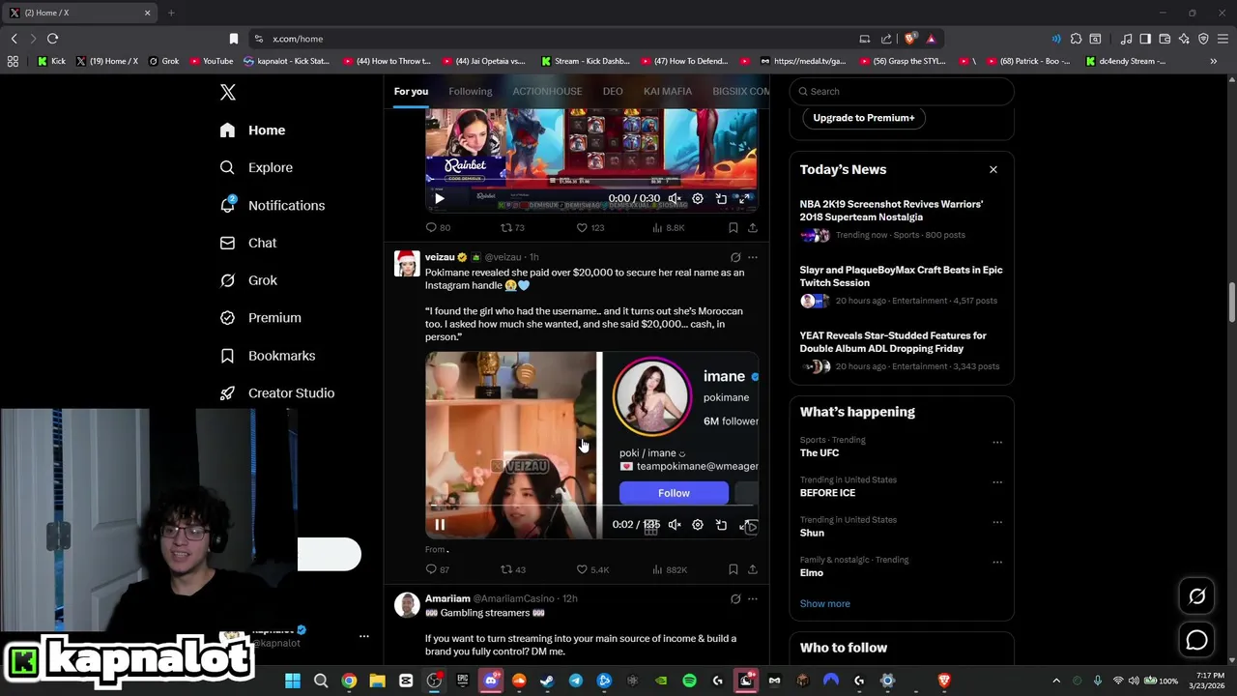This screenshot has height=696, width=1237.
Task: Click Show more under What's happening
Action: (824, 603)
